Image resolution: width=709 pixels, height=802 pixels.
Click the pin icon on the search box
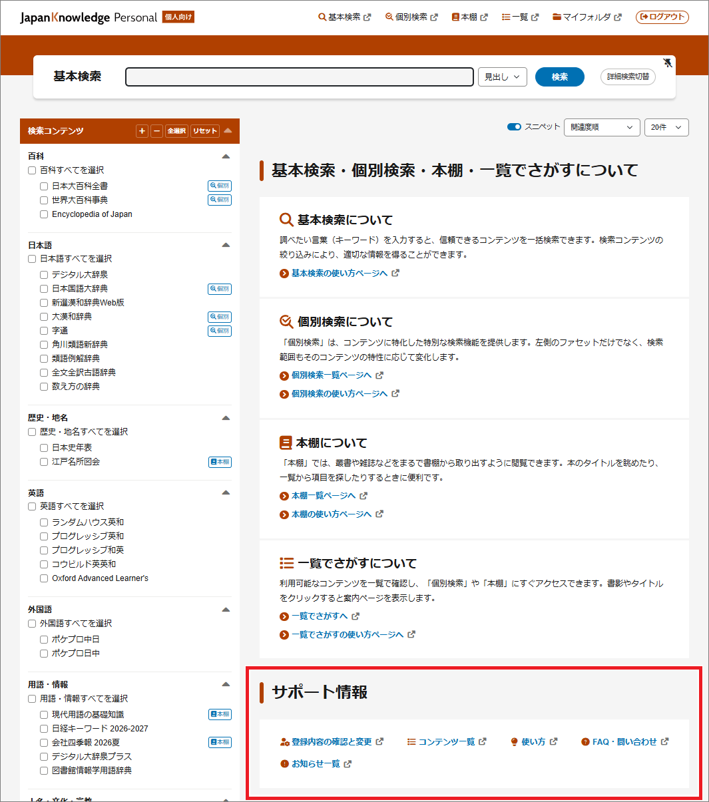pos(668,63)
